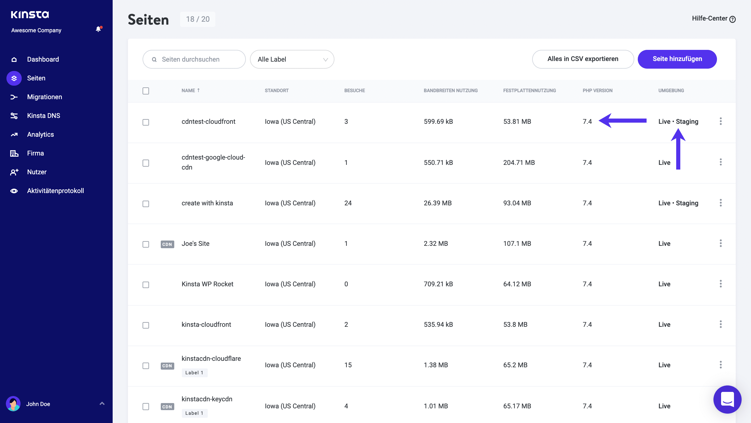Open the Hilfe-Center question mark icon
The height and width of the screenshot is (423, 751).
coord(732,19)
